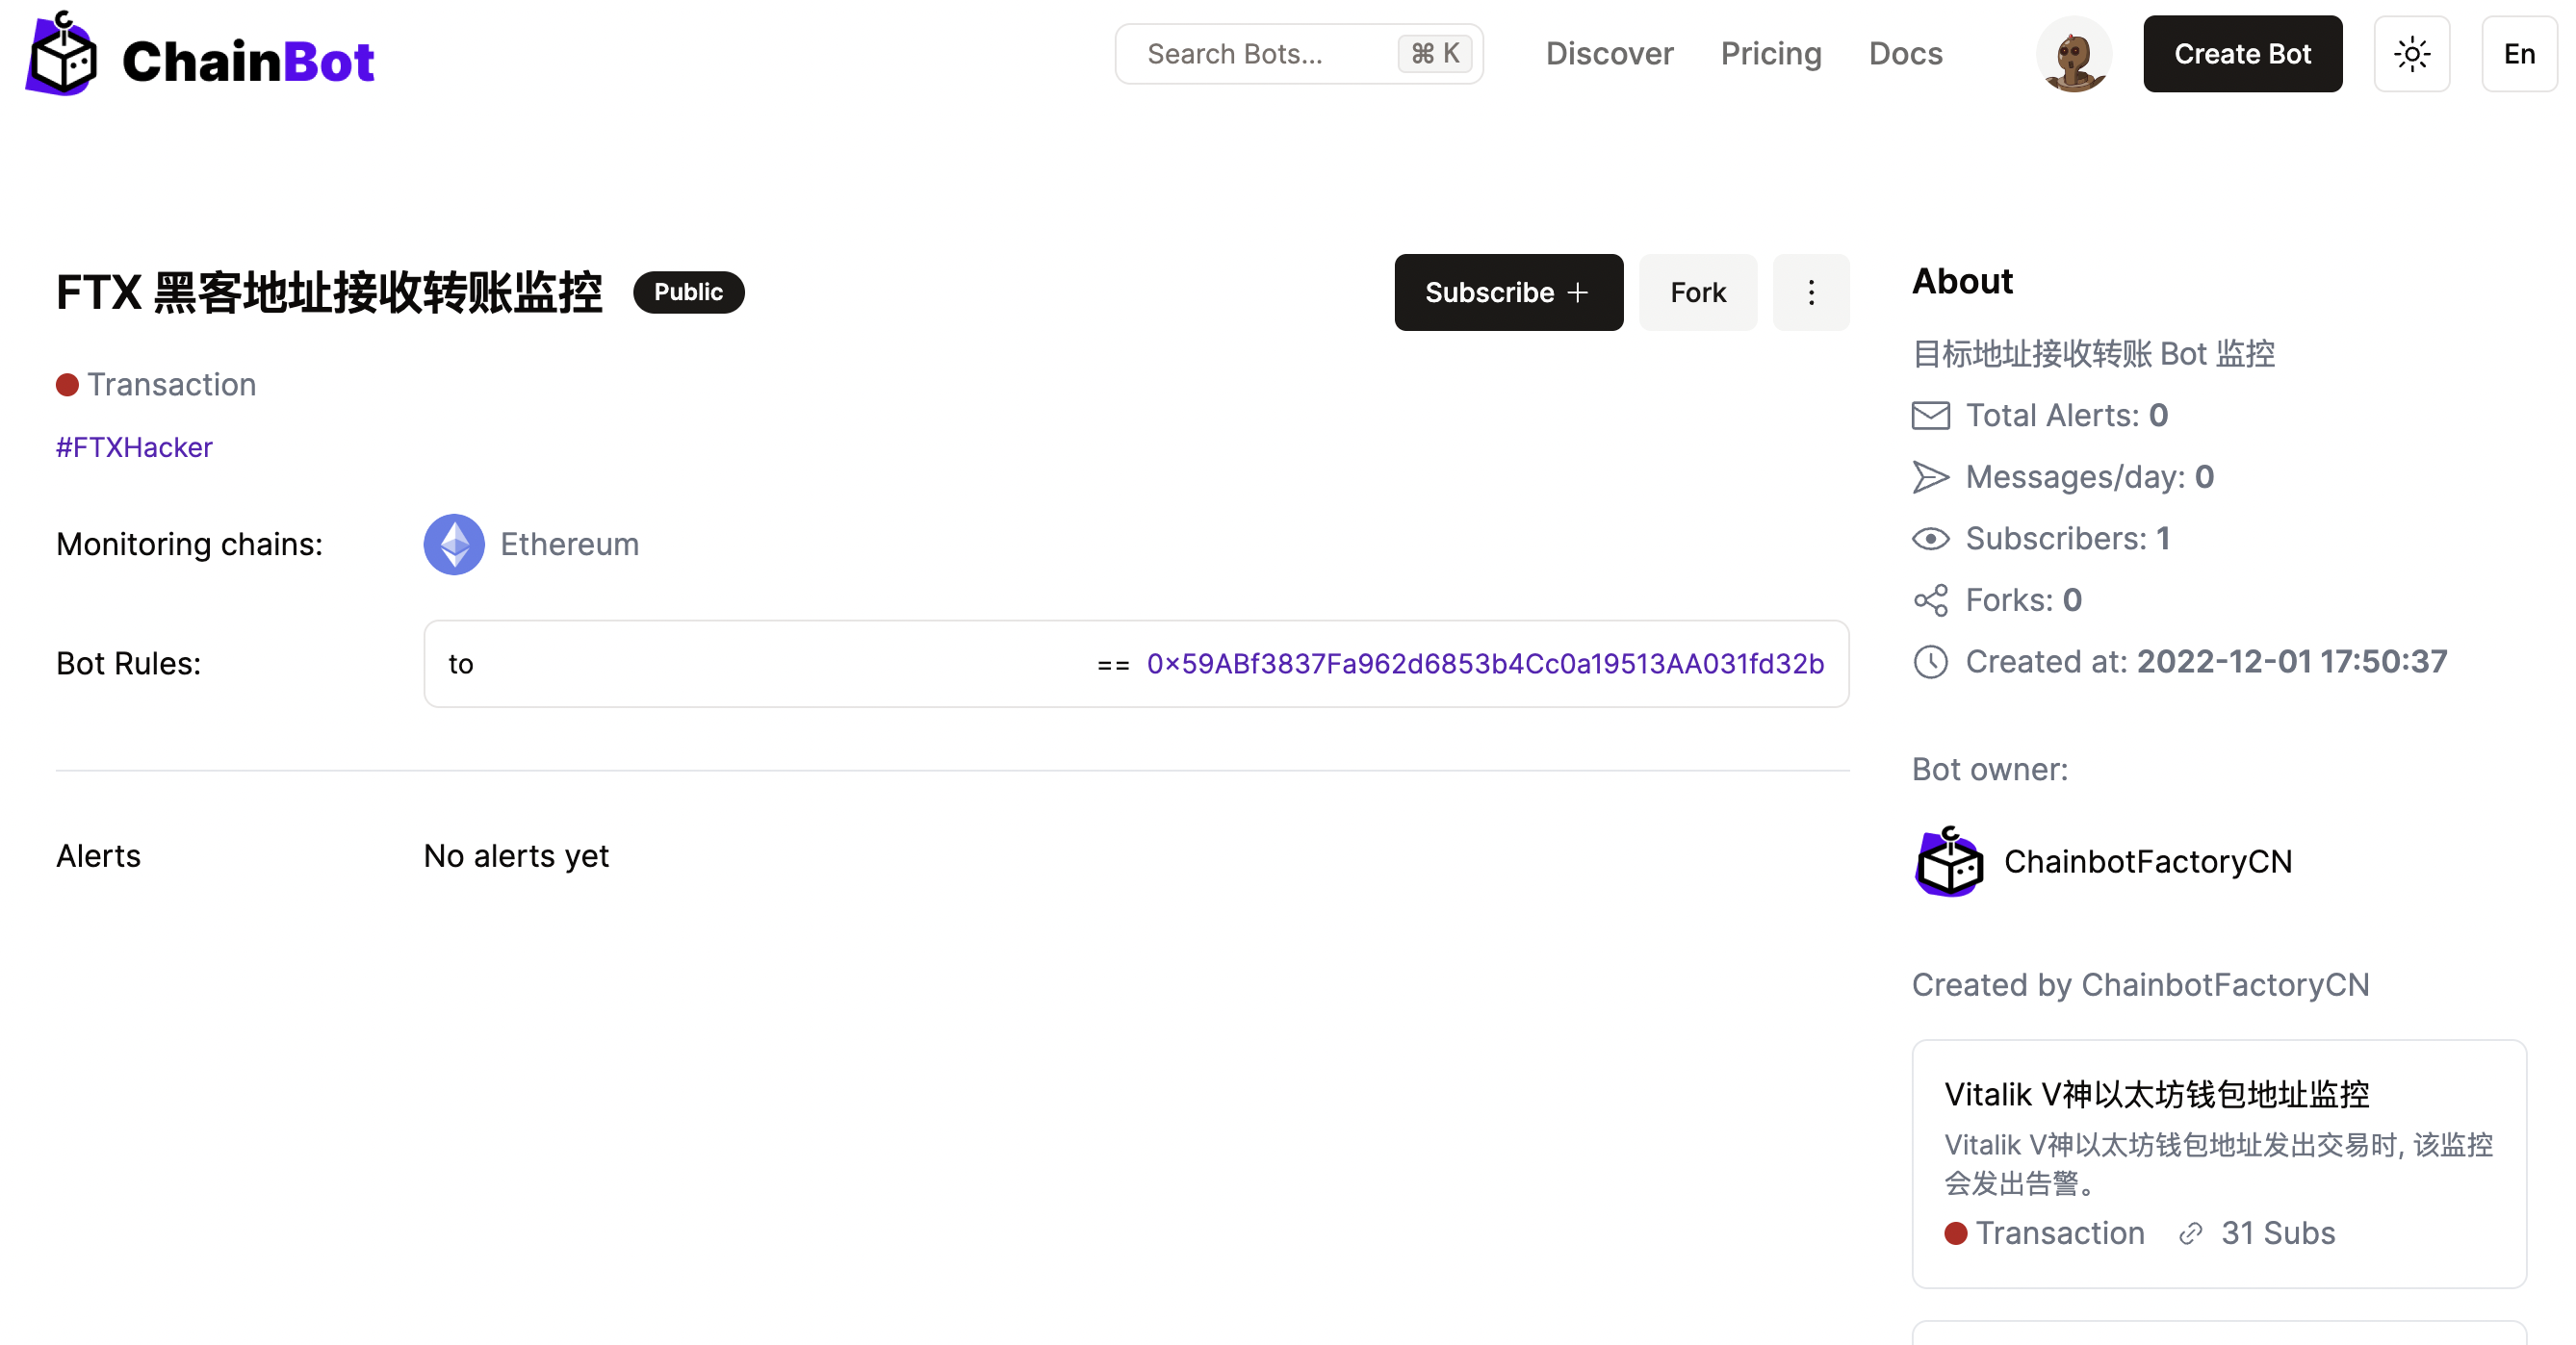This screenshot has height=1345, width=2576.
Task: Go to the Discover page
Action: click(x=1608, y=54)
